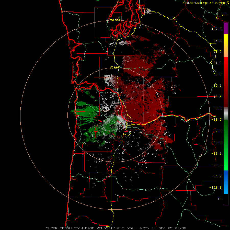Image resolution: width=230 pixels, height=230 pixels.
Task: Click the TH legend label
Action: pyautogui.click(x=220, y=199)
